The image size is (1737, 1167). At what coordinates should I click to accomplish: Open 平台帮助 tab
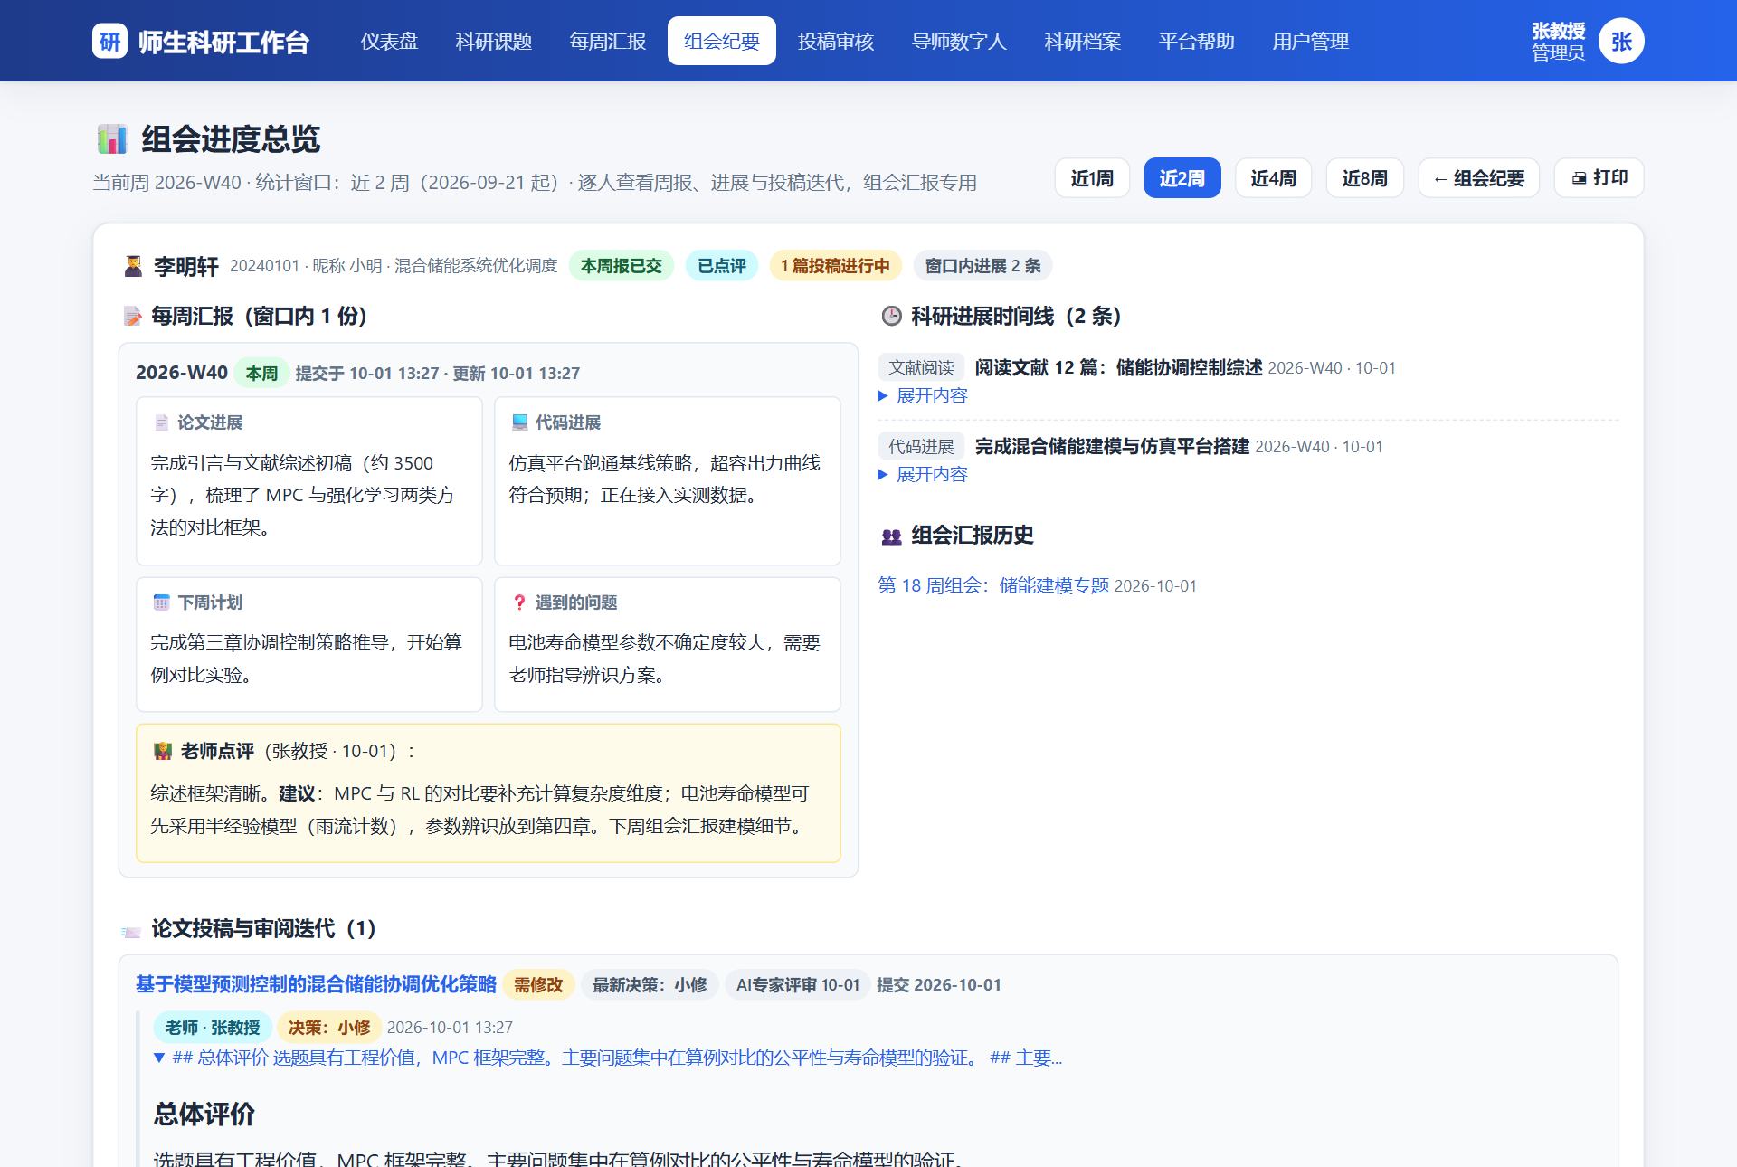(x=1196, y=41)
